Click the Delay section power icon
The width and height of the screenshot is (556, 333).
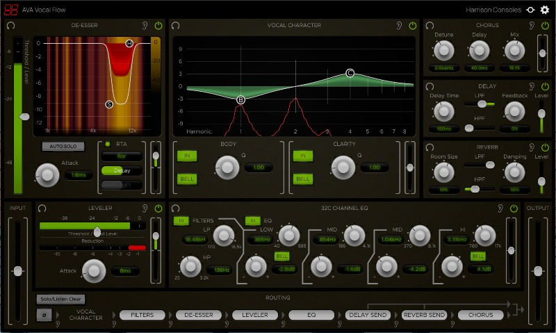coord(543,85)
